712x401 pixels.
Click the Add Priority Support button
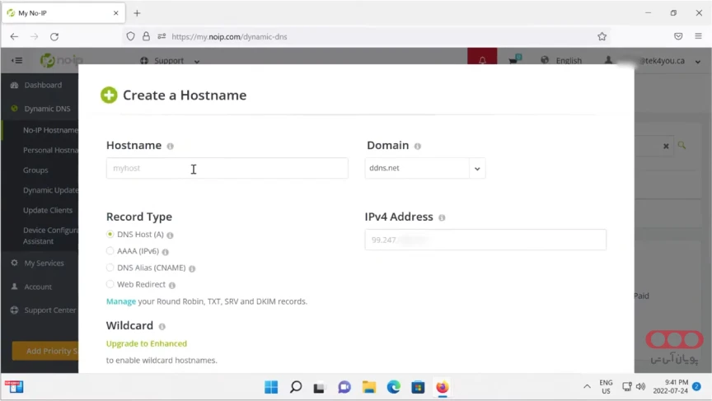[45, 351]
